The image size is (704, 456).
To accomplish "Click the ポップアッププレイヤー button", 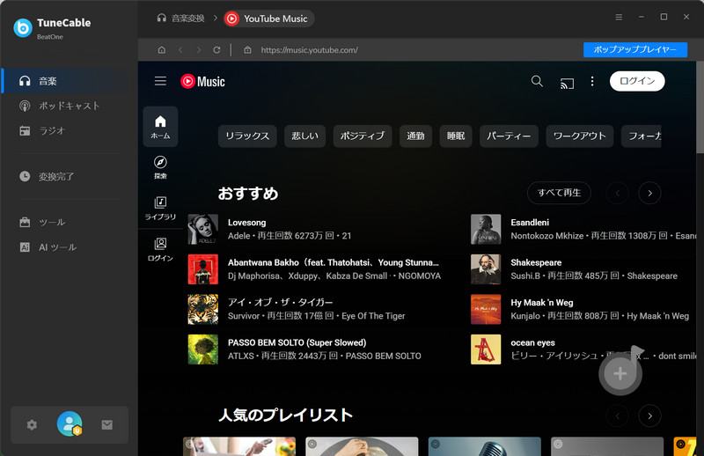I will click(x=634, y=49).
